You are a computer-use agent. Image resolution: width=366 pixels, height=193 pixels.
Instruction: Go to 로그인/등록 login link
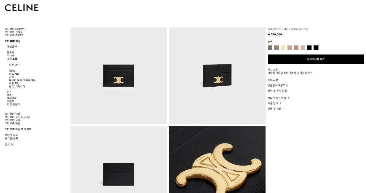[11, 138]
